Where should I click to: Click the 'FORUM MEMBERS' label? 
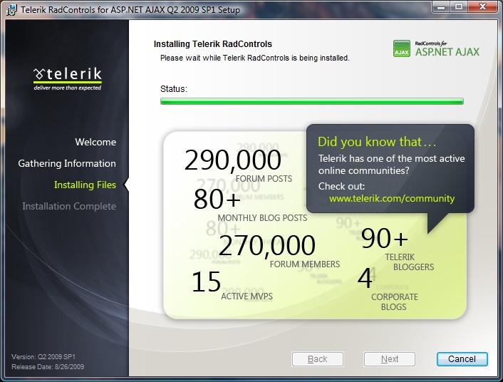(305, 264)
